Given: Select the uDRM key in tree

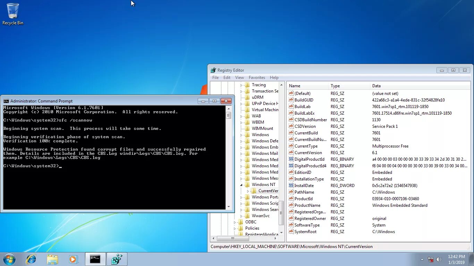Looking at the screenshot, I should (x=257, y=97).
